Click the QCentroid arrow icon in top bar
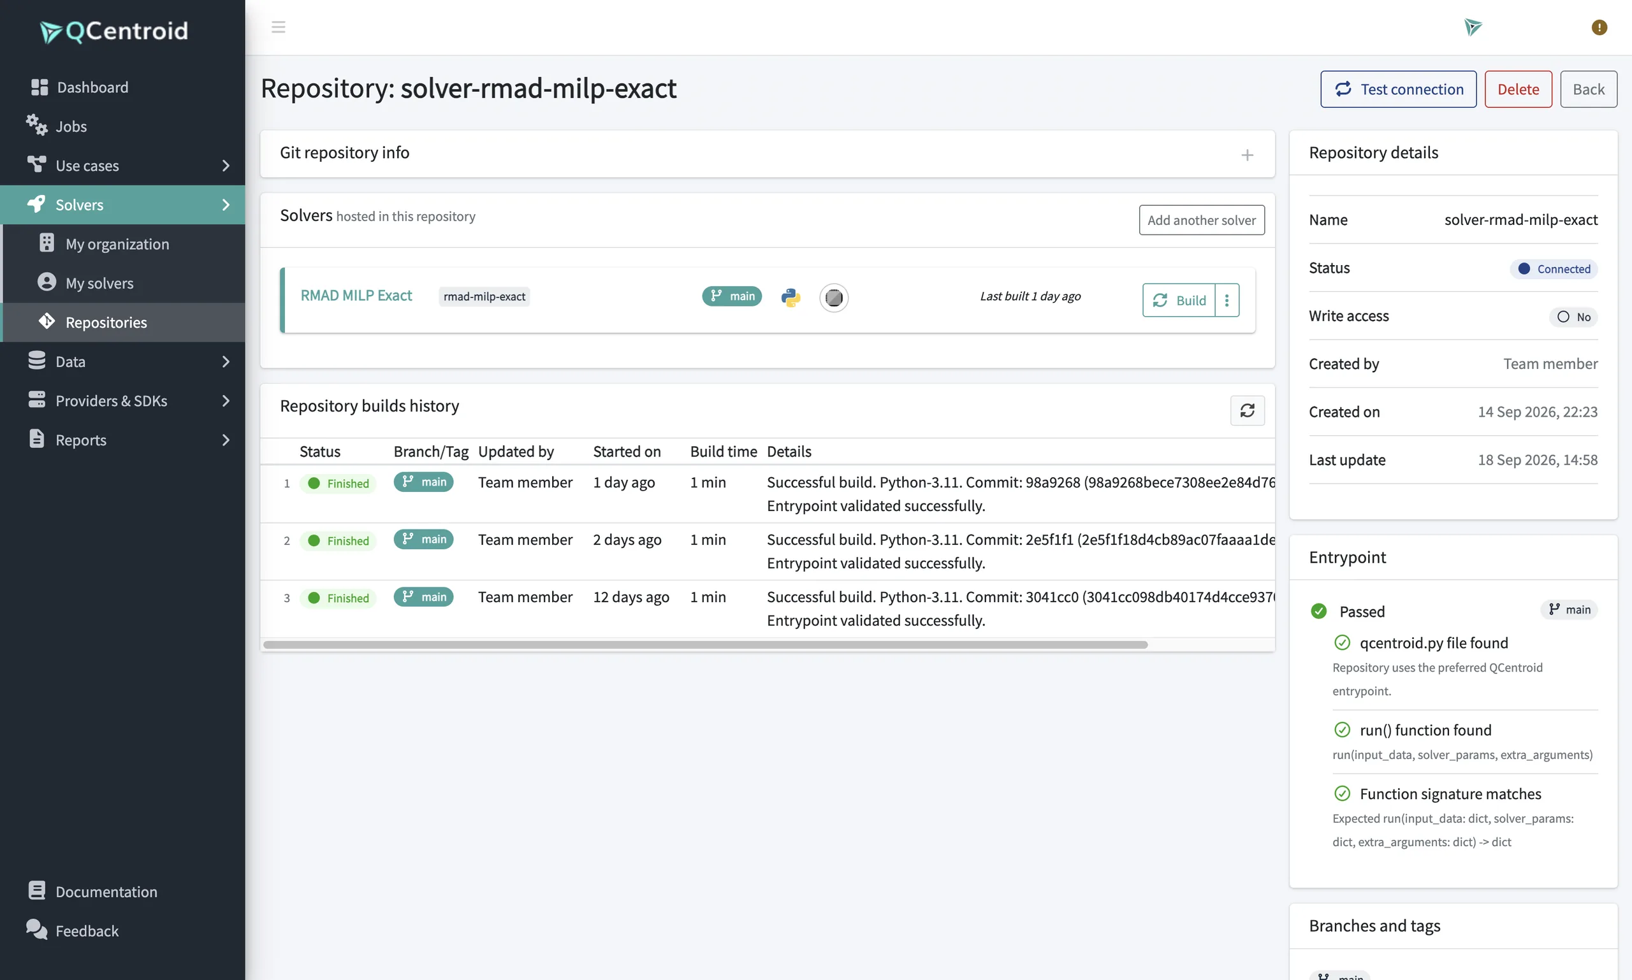 click(1473, 27)
